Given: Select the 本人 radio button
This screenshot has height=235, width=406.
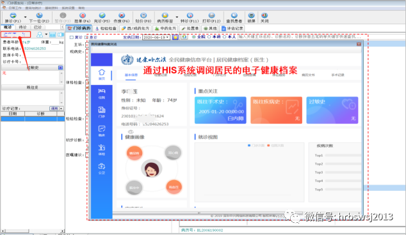Looking at the screenshot, I should pos(225,37).
